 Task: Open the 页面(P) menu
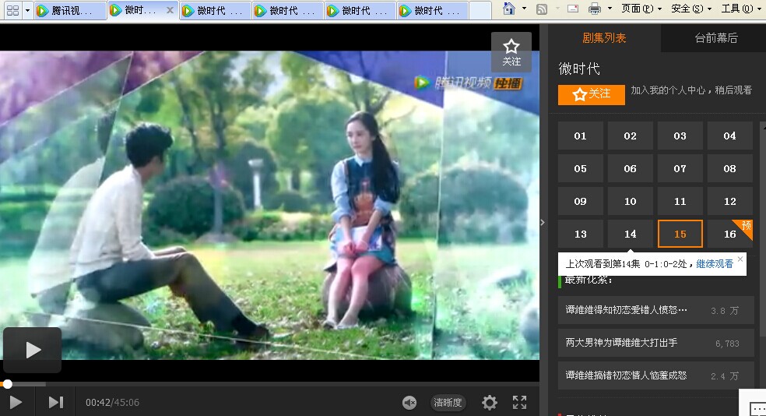click(x=641, y=9)
